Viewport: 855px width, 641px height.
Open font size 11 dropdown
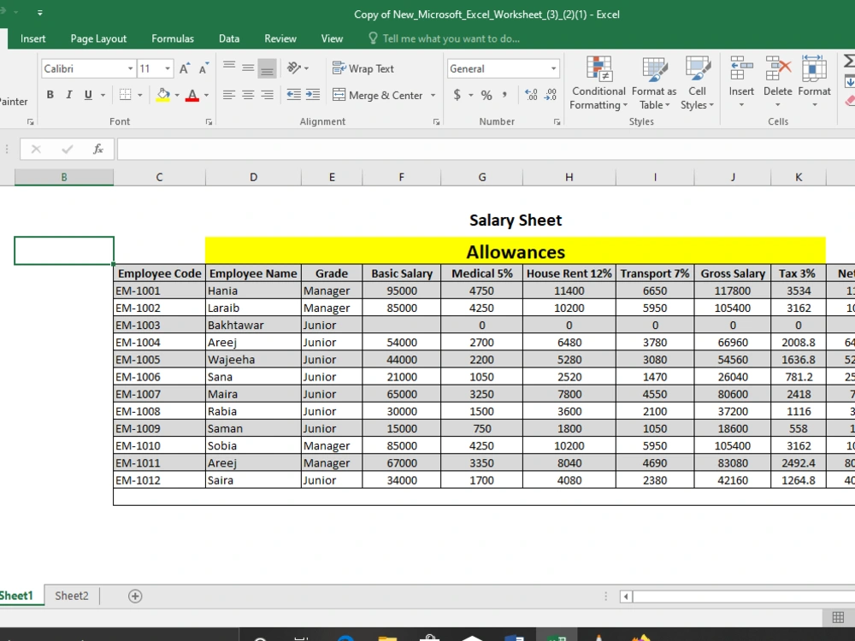168,68
